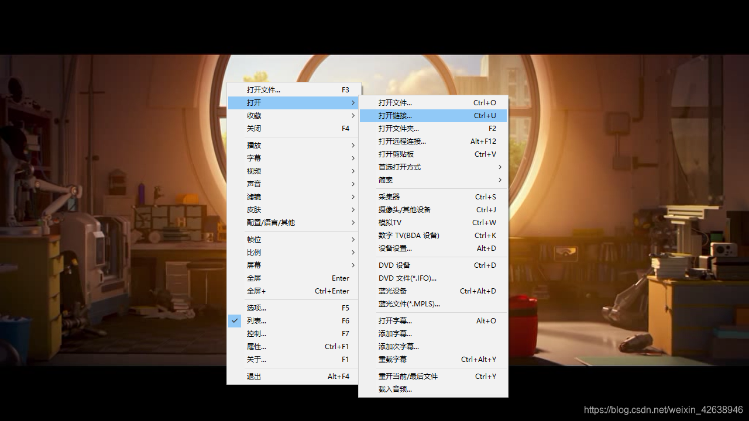
Task: Choose 关闭 F4 menu item
Action: tap(293, 129)
